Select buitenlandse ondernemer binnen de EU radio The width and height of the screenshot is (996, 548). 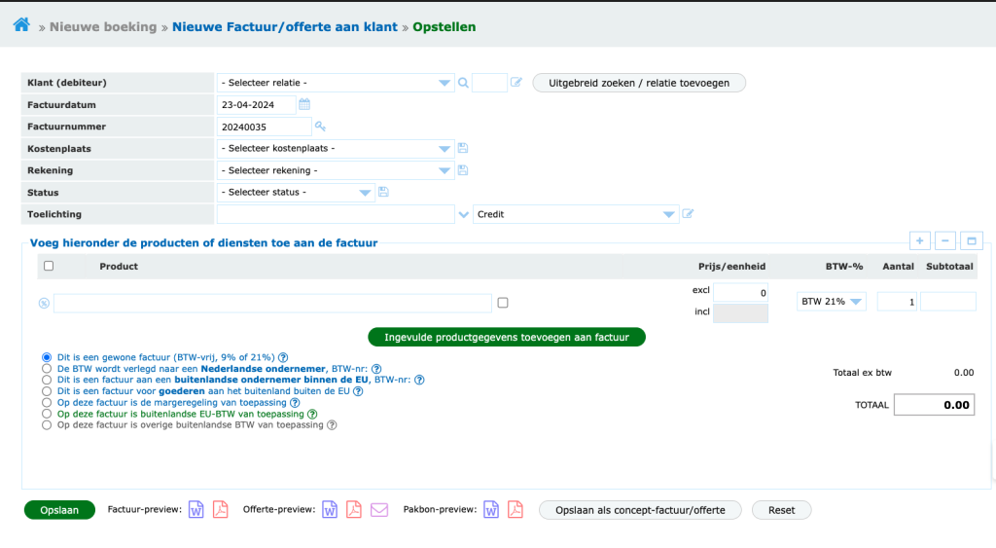(47, 380)
